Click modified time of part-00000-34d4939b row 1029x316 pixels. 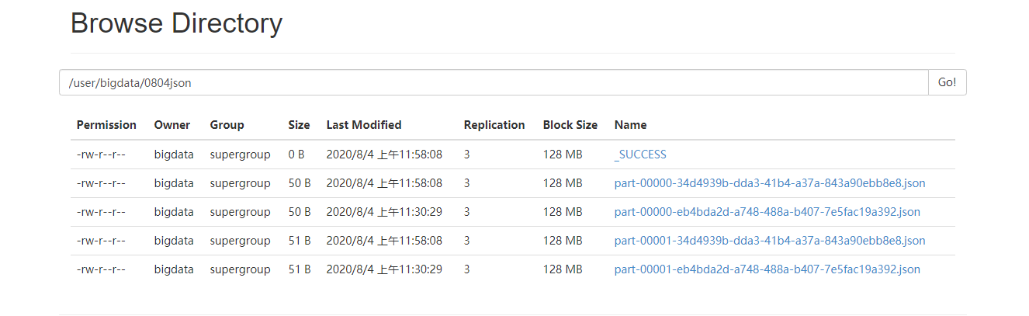tap(384, 183)
